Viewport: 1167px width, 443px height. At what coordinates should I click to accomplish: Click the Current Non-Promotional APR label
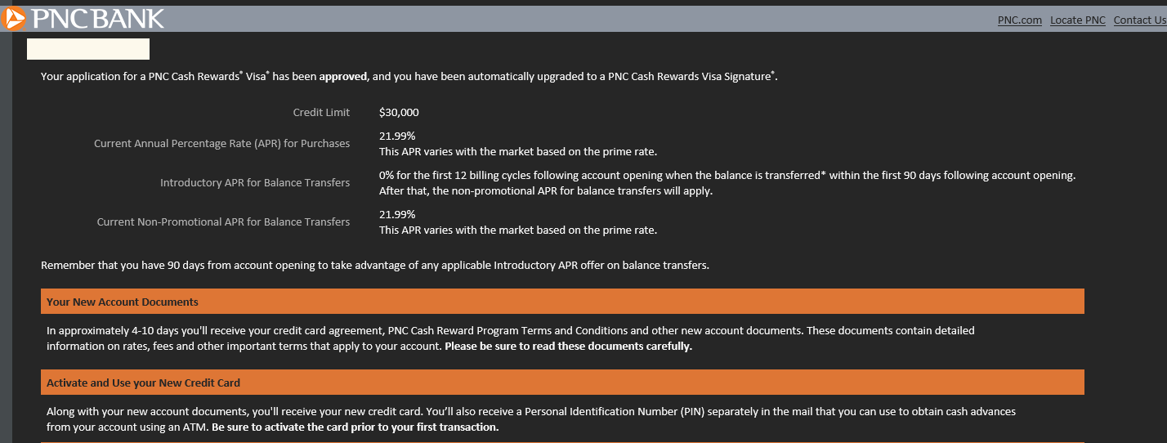(223, 222)
